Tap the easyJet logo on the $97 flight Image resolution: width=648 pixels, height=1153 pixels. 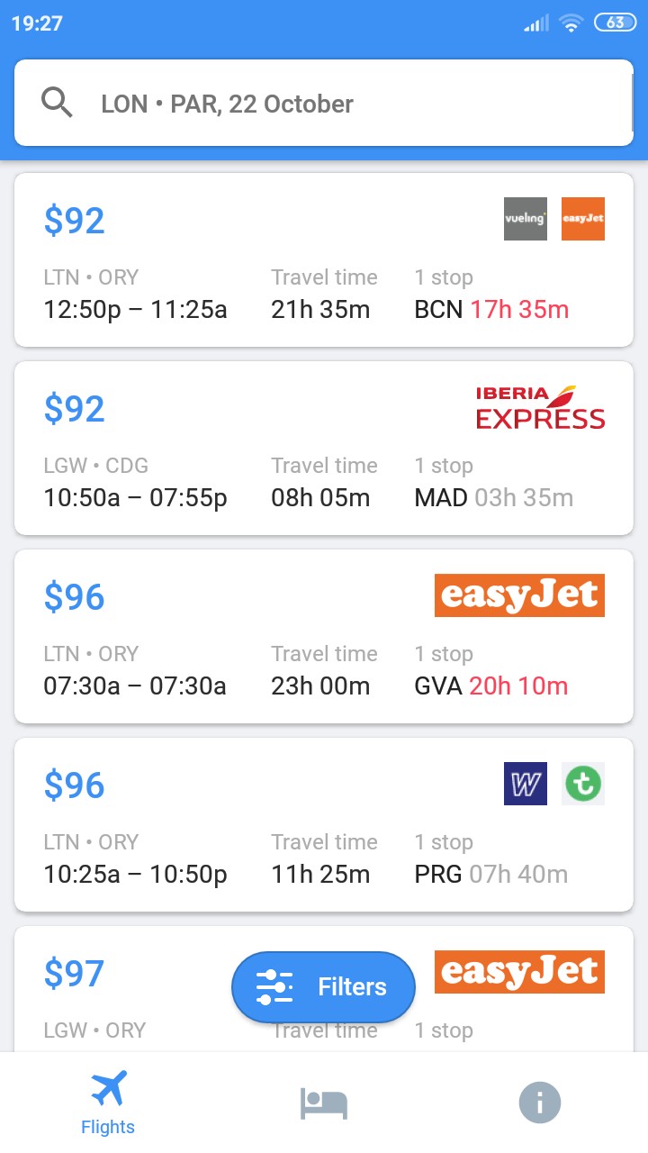(x=519, y=972)
